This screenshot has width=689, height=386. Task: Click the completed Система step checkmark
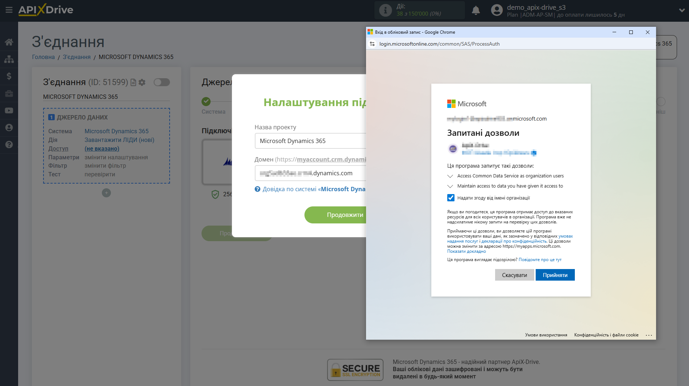point(206,101)
